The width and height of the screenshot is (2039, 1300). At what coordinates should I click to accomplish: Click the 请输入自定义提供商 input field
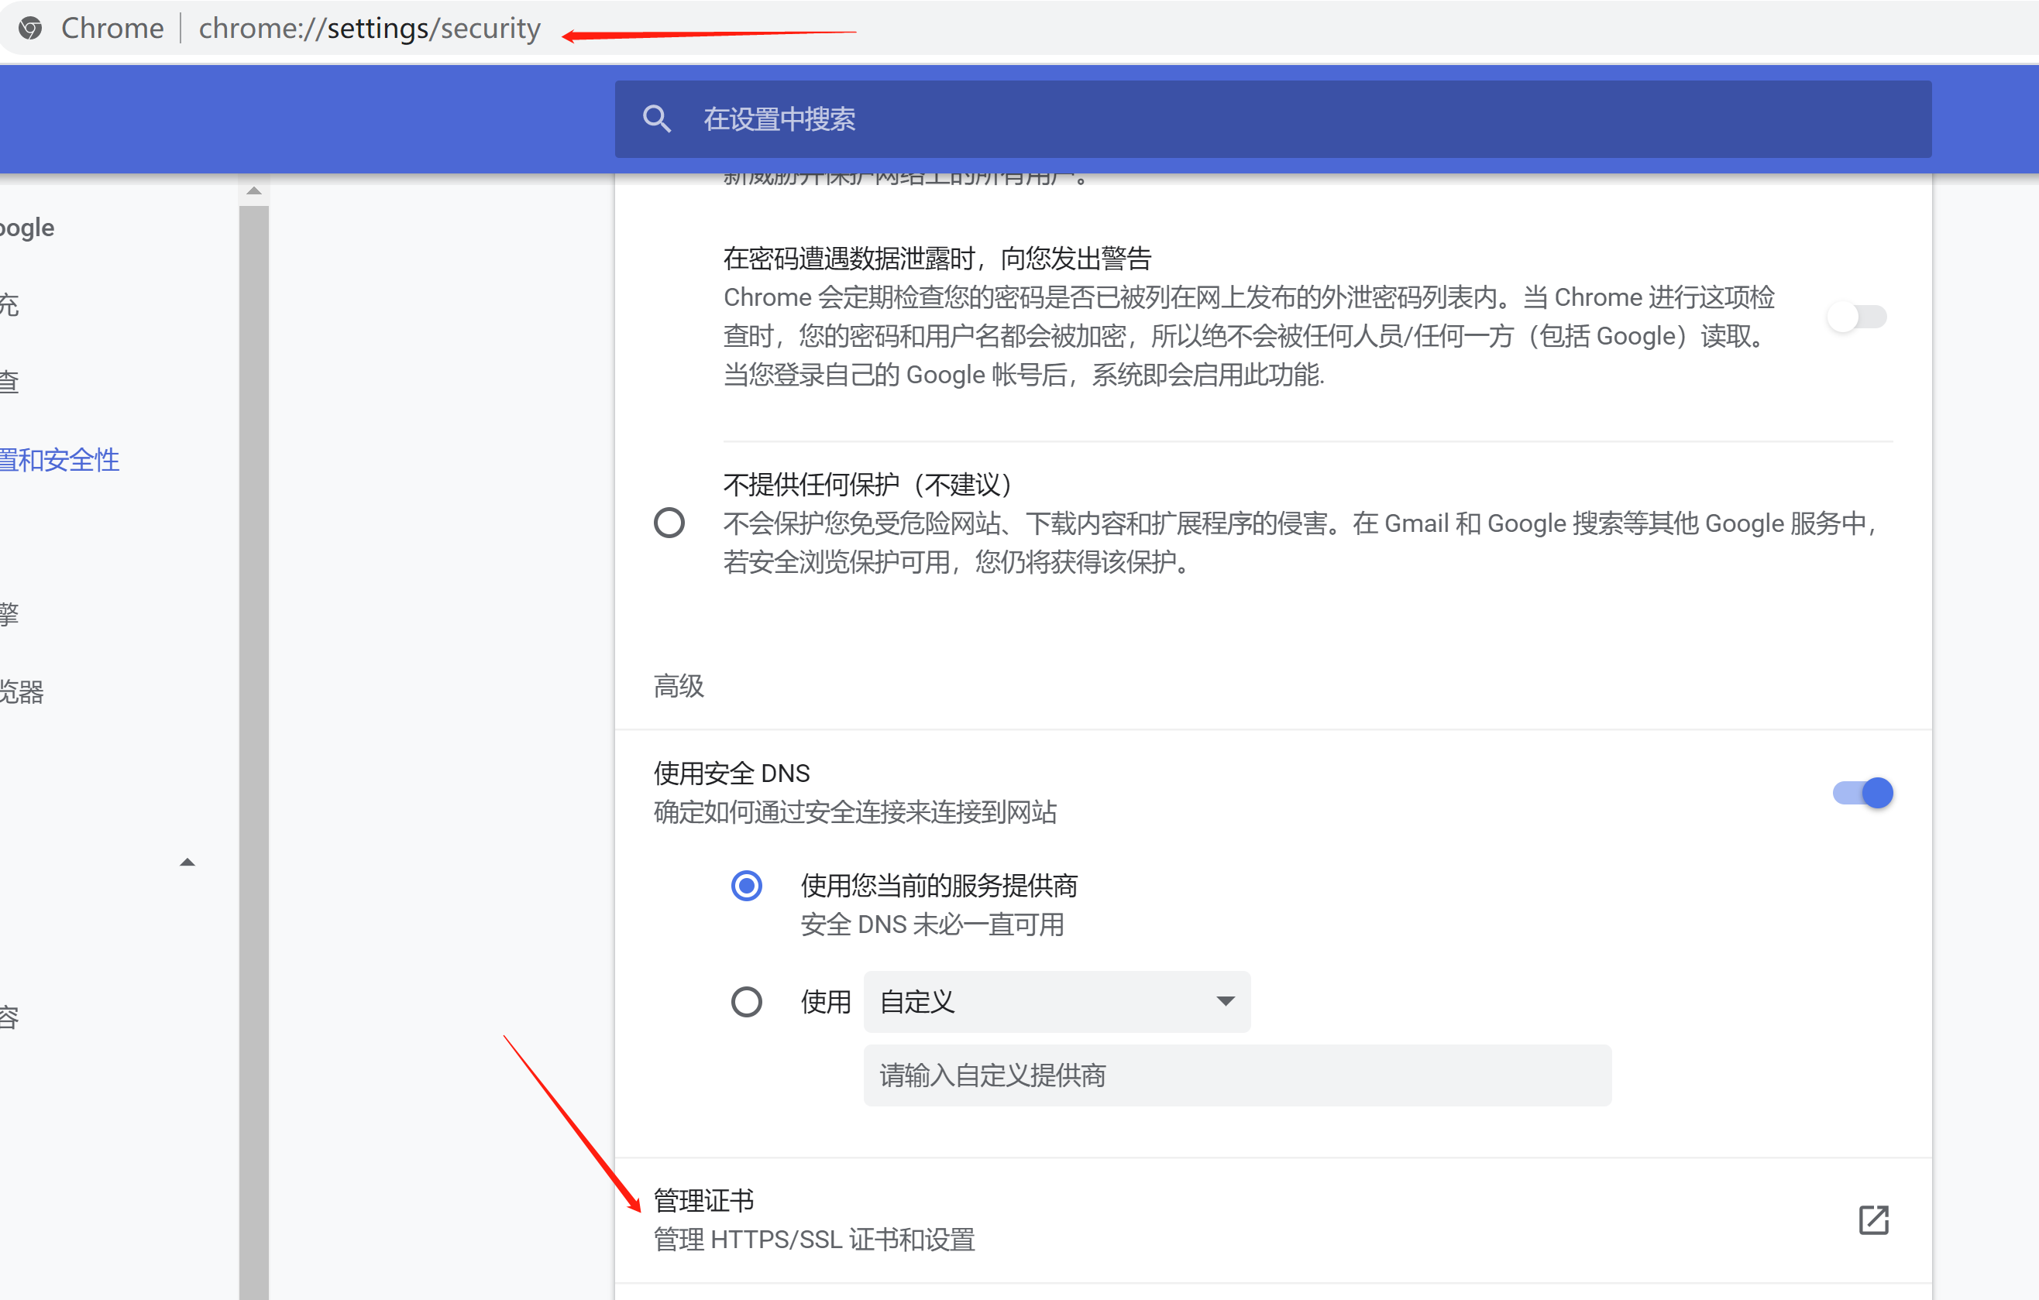pos(1236,1075)
